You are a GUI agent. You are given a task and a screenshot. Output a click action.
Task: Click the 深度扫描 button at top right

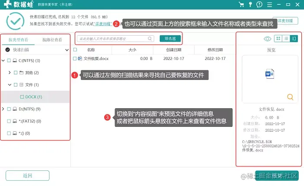(285, 21)
